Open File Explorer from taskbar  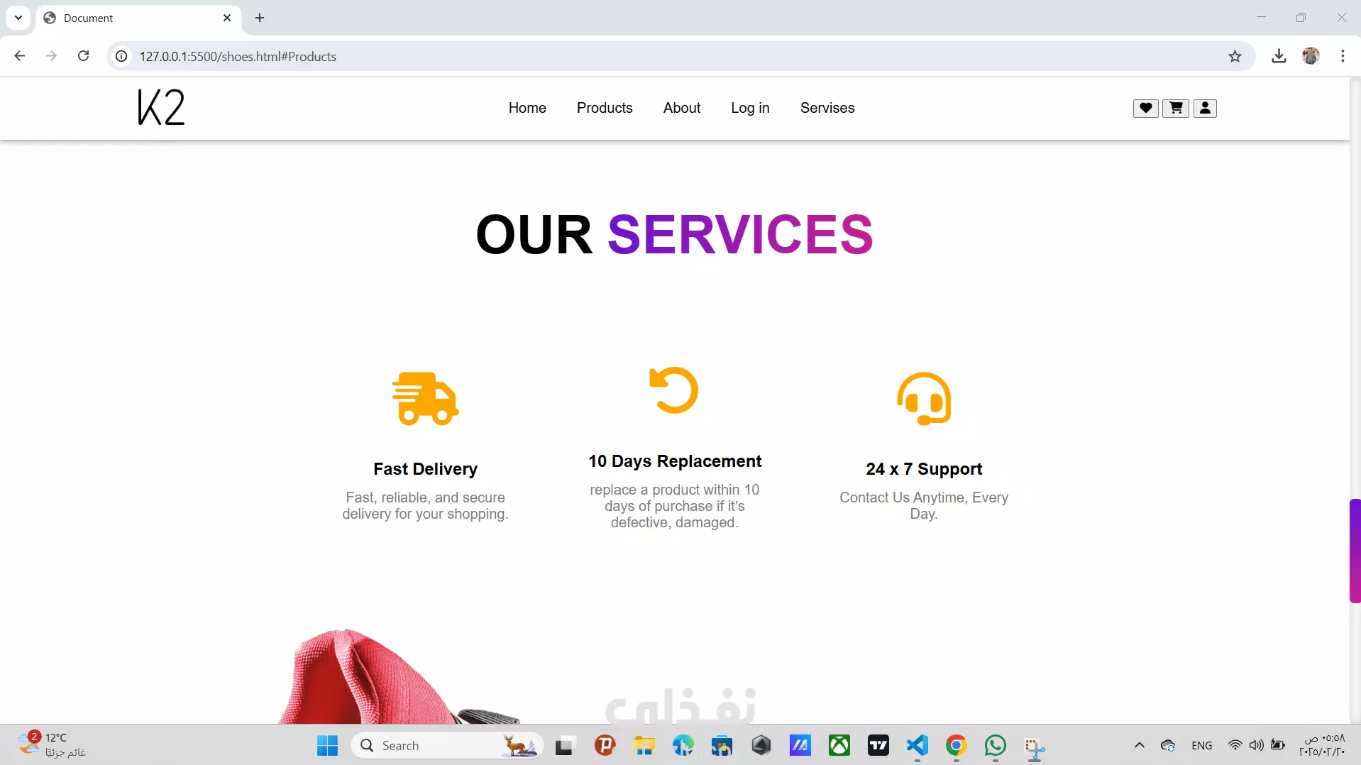(644, 745)
